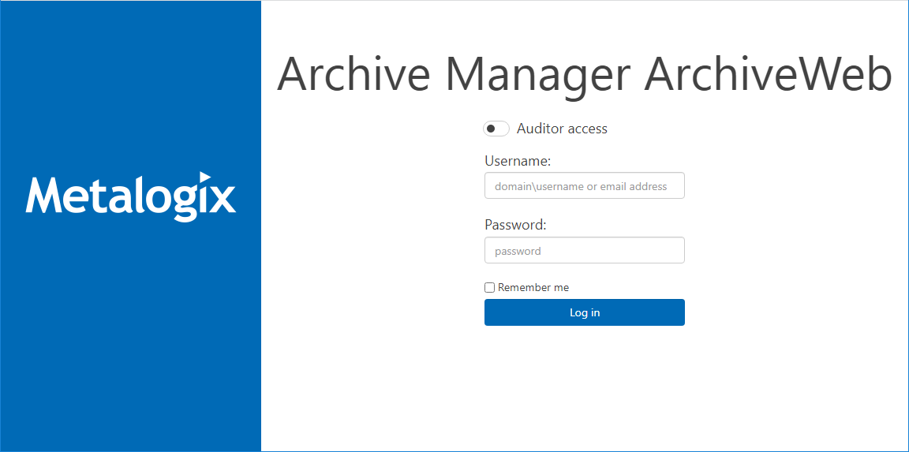Click the Log in button
909x452 pixels.
(x=585, y=312)
